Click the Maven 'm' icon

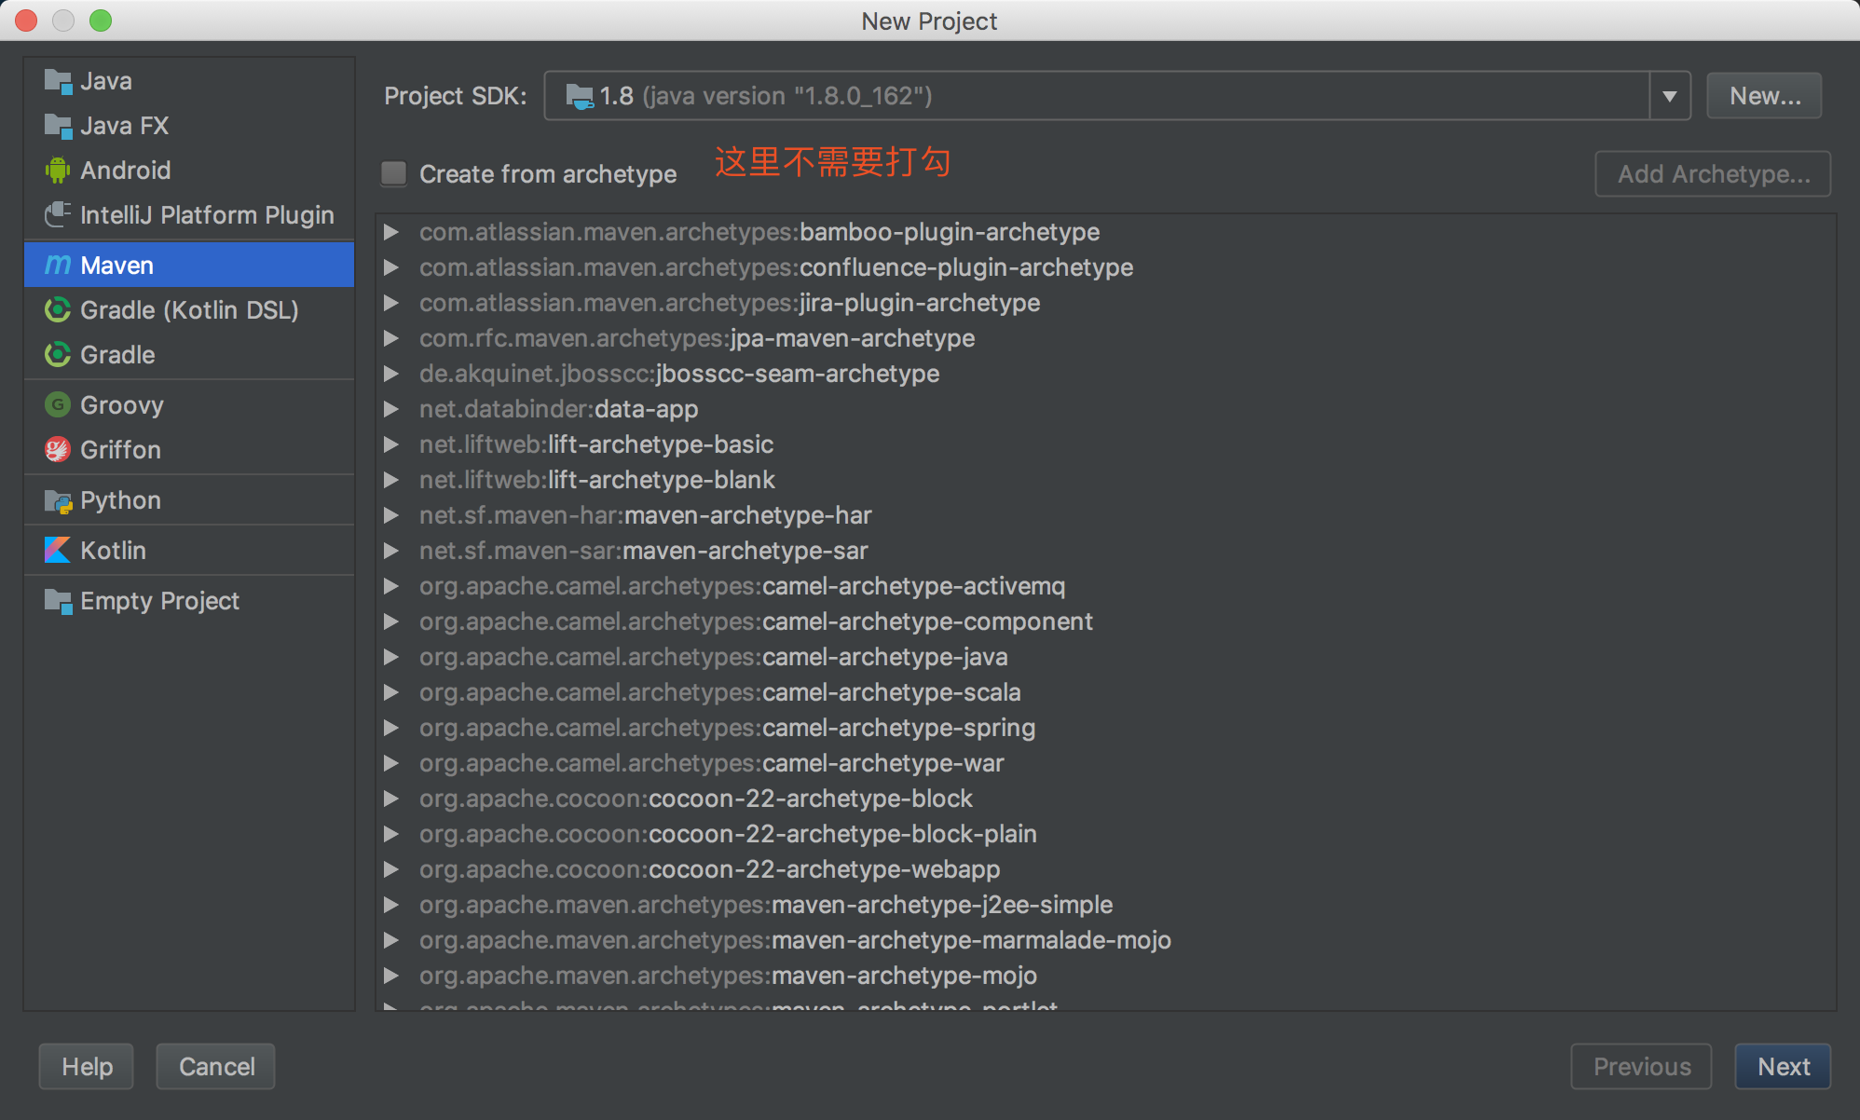58,266
